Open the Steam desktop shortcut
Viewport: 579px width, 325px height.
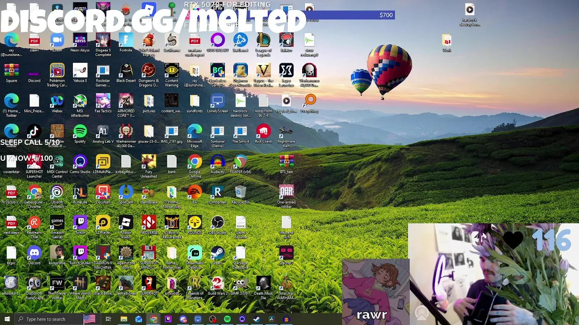(218, 255)
